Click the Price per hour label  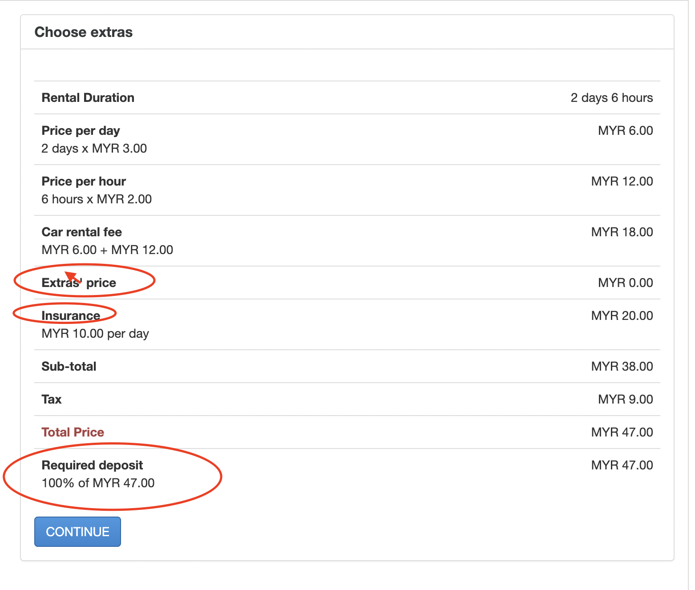tap(84, 181)
